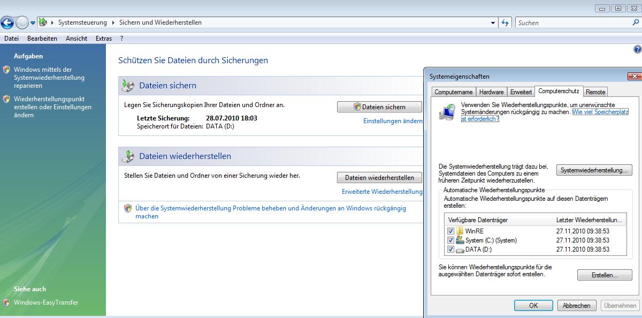Click the search magnifier icon
The width and height of the screenshot is (642, 318).
[636, 22]
